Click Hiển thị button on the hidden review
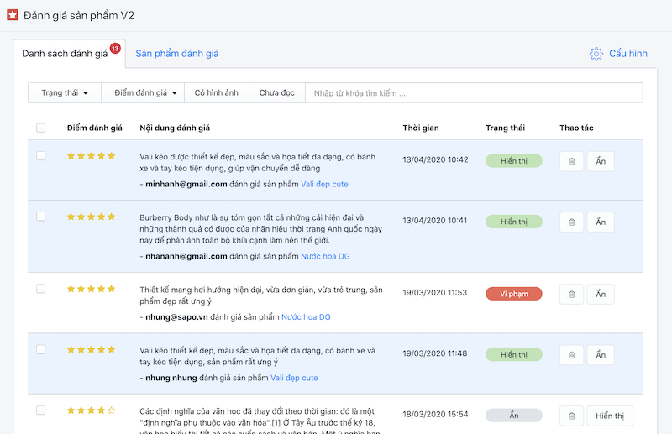This screenshot has width=672, height=434. click(x=610, y=416)
